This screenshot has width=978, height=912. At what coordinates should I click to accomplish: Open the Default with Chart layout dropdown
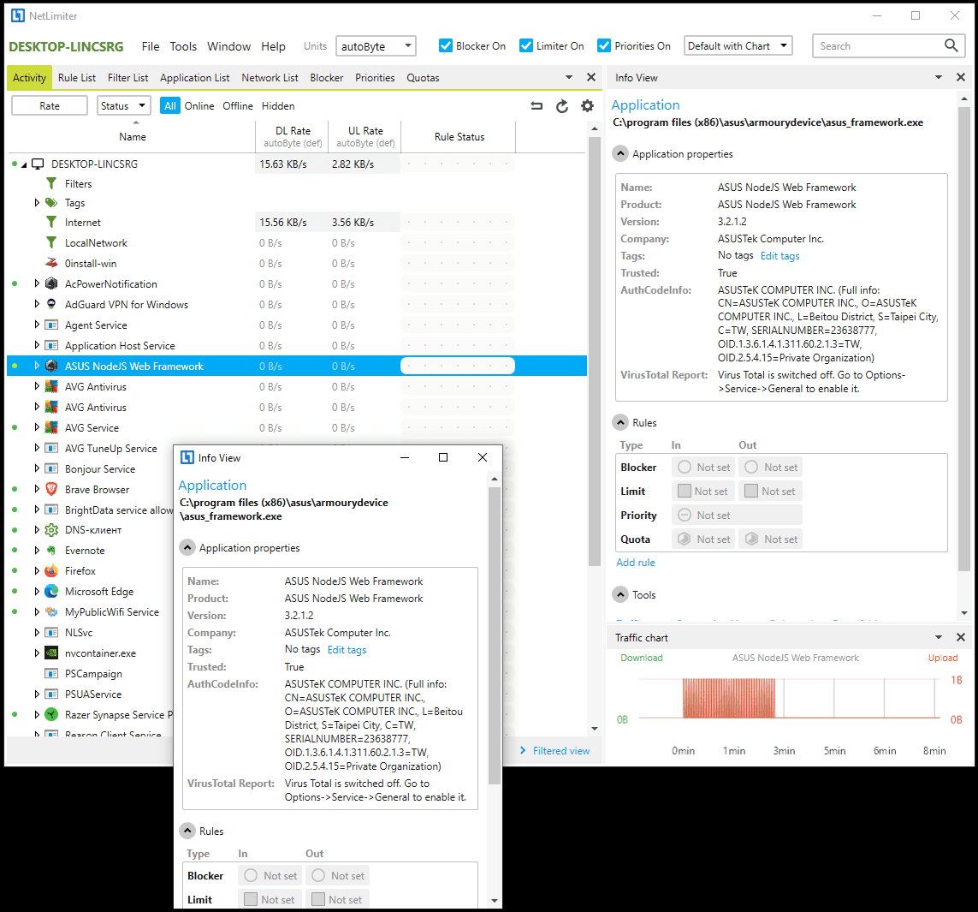738,45
